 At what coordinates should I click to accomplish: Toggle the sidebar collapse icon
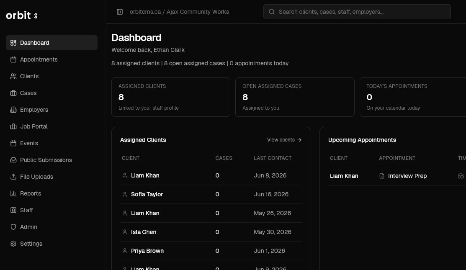(x=120, y=12)
